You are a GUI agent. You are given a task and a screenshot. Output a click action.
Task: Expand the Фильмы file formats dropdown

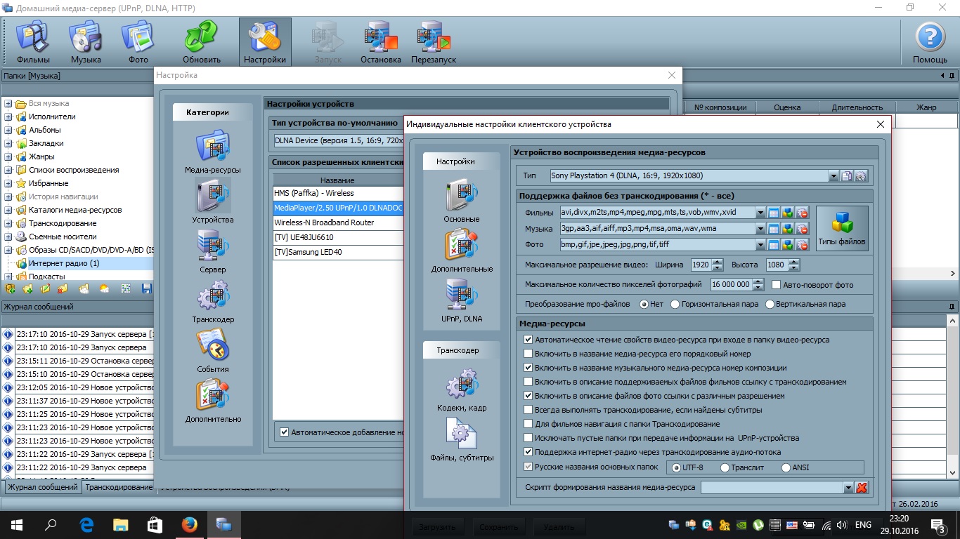click(760, 213)
